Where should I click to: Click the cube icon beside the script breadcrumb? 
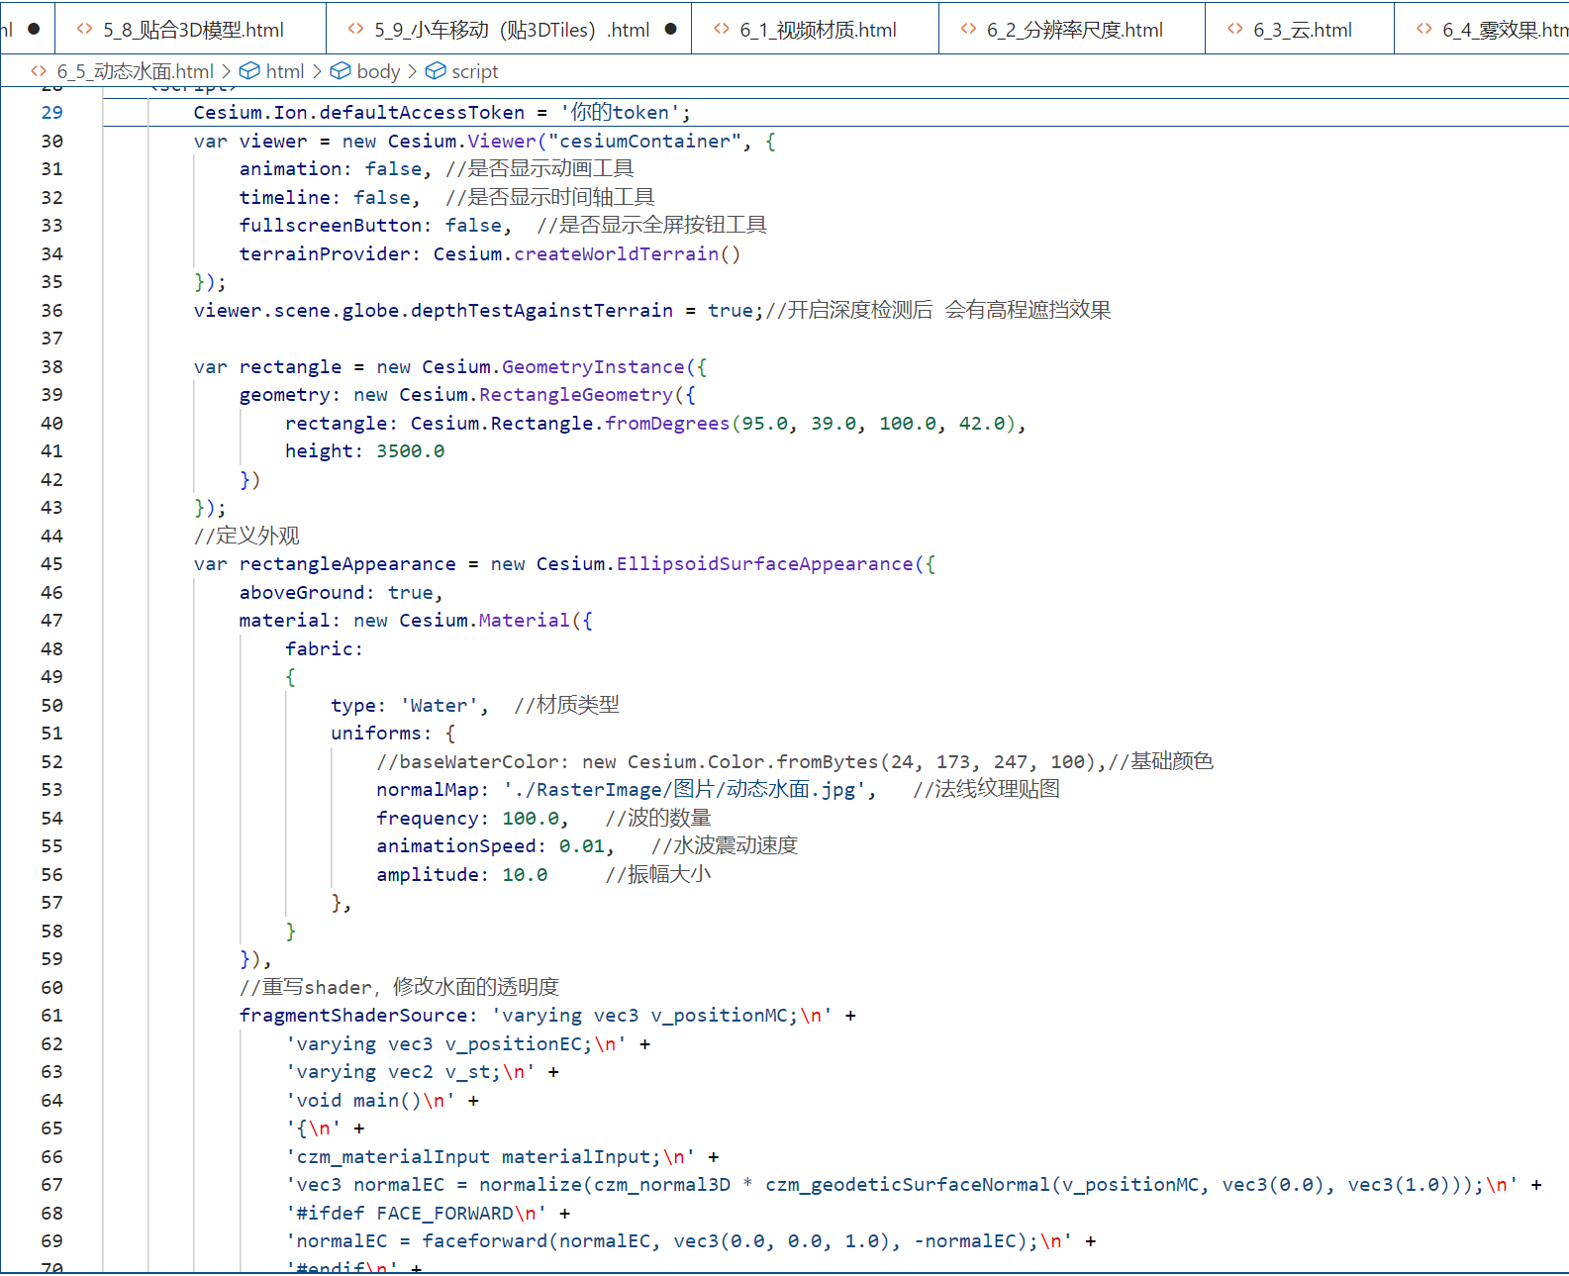pos(435,71)
